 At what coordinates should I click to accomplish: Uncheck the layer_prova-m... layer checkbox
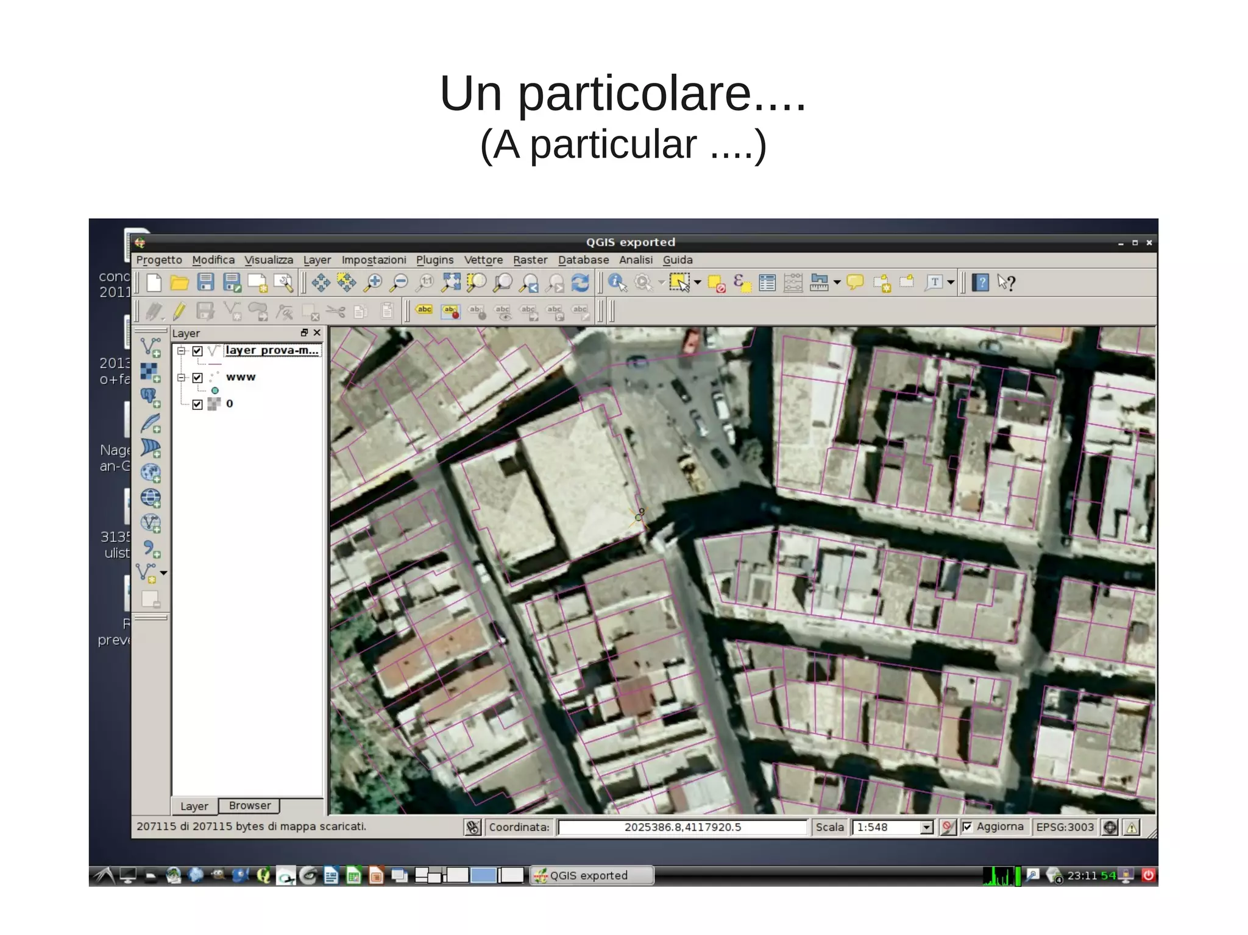coord(197,351)
